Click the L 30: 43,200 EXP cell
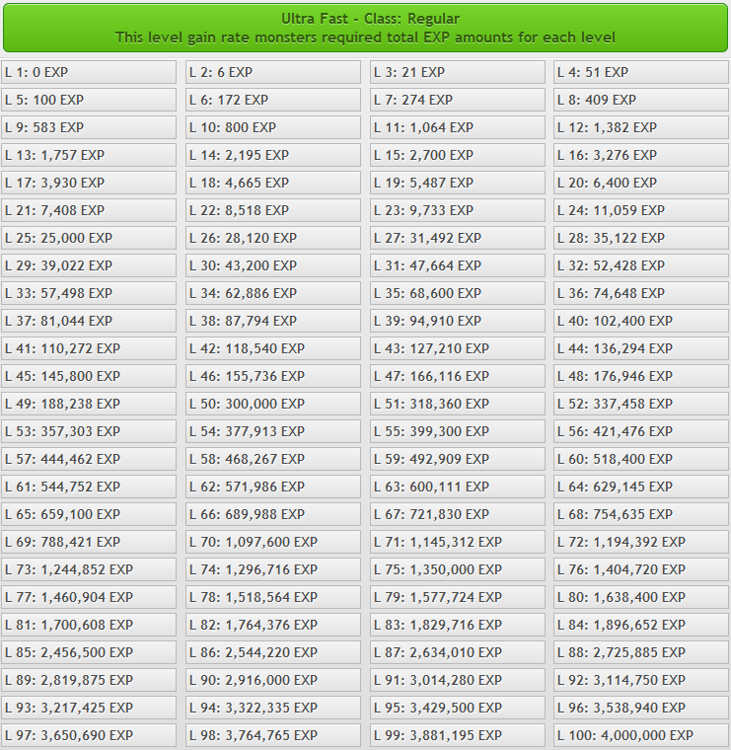 click(x=273, y=265)
